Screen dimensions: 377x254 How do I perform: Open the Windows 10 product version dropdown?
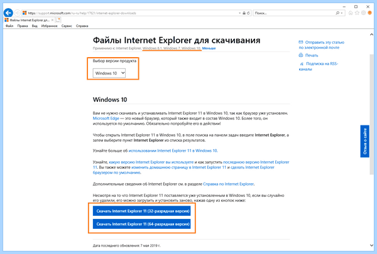109,73
